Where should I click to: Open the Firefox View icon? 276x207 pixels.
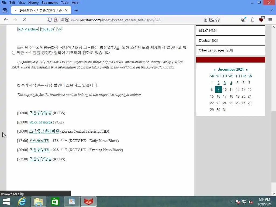5,11
